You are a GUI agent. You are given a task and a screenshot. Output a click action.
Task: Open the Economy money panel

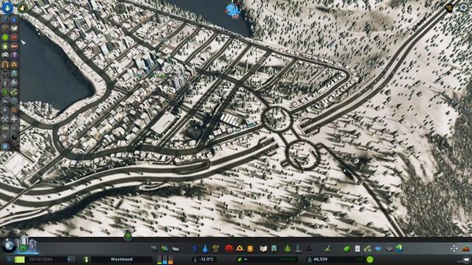(347, 249)
